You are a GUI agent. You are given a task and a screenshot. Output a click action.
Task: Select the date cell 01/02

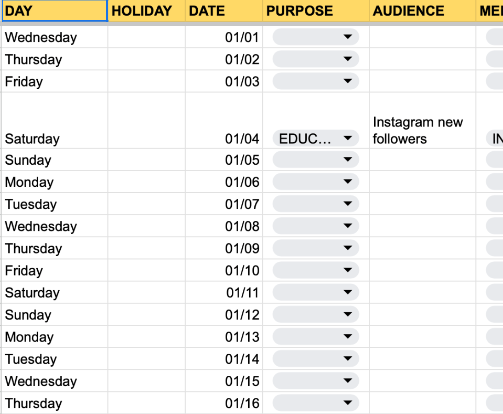pyautogui.click(x=224, y=59)
